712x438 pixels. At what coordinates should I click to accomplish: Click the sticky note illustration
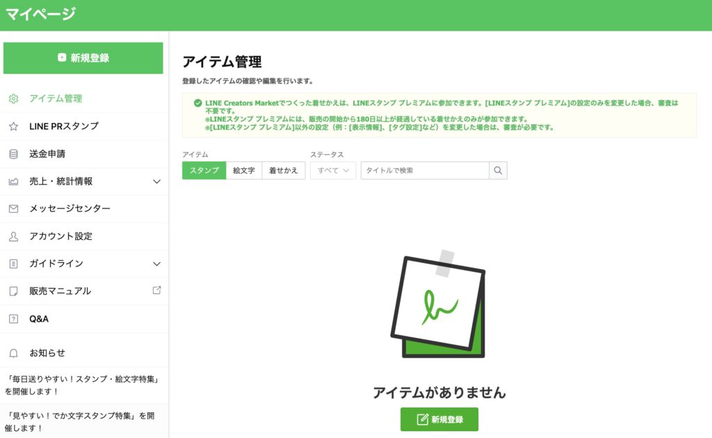click(439, 304)
